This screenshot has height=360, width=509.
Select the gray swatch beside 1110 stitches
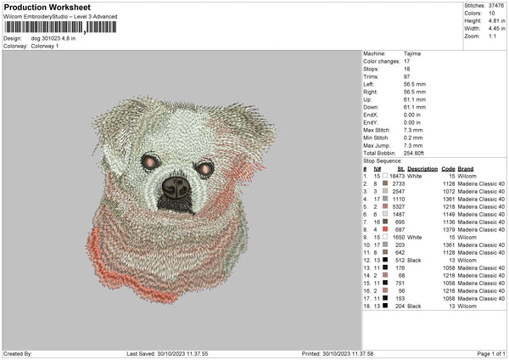point(385,199)
